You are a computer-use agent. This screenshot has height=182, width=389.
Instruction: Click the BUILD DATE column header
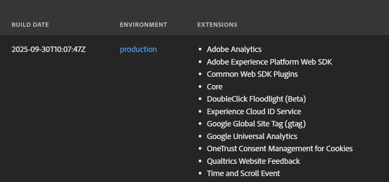point(30,25)
